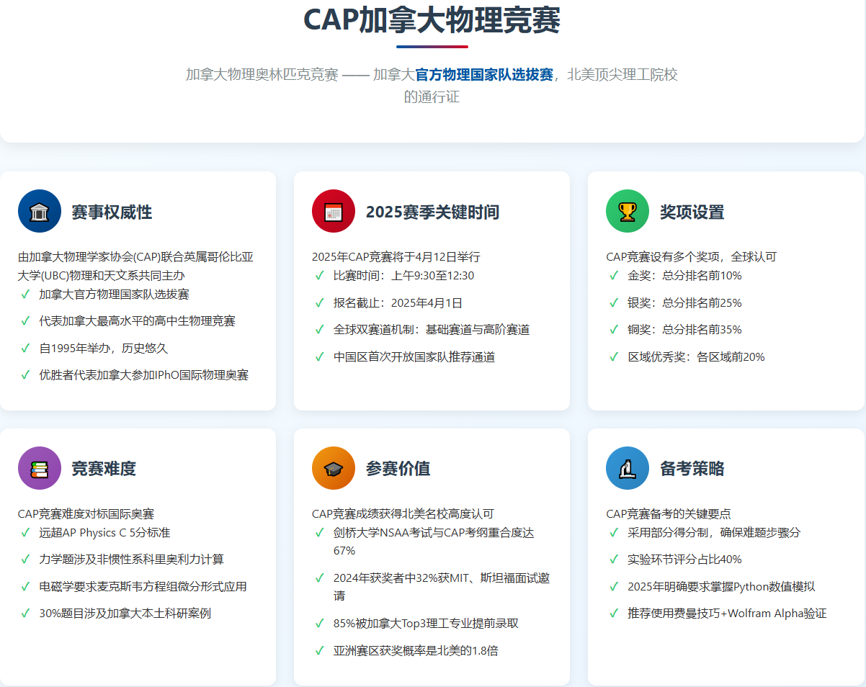866x687 pixels.
Task: Click the checkmark beside 报名截止：2025年4月1日
Action: point(320,302)
